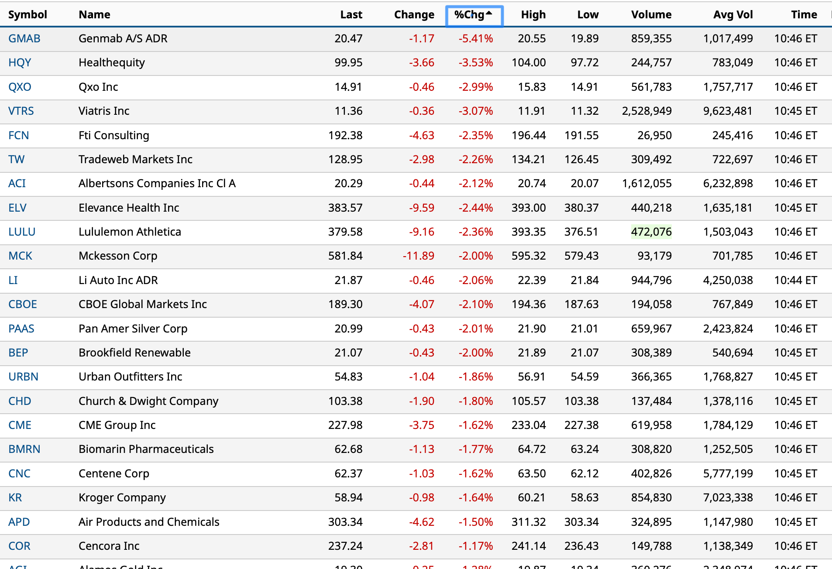Open the KR Kroger symbol link

[x=15, y=498]
